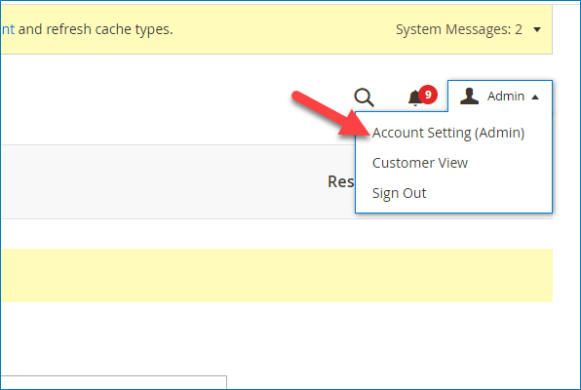
Task: Expand the System Messages dropdown triangle
Action: click(537, 29)
